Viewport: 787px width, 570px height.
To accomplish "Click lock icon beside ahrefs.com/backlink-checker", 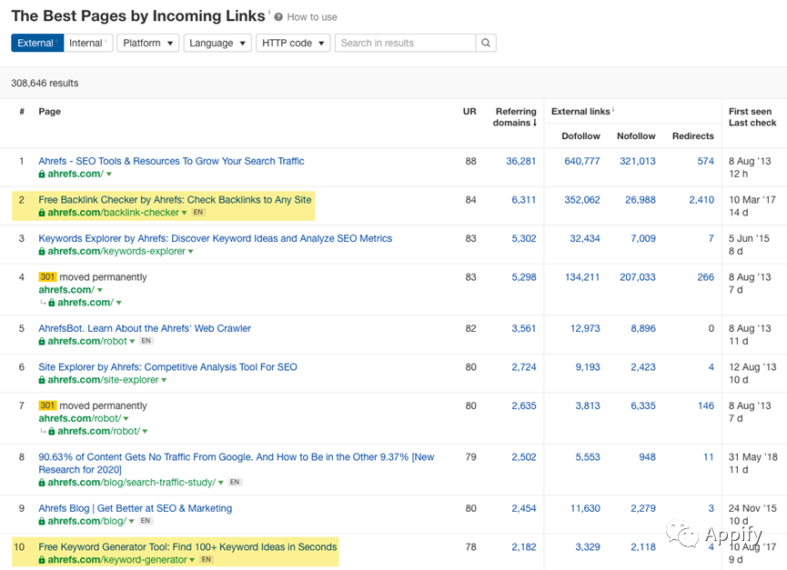I will tap(42, 213).
